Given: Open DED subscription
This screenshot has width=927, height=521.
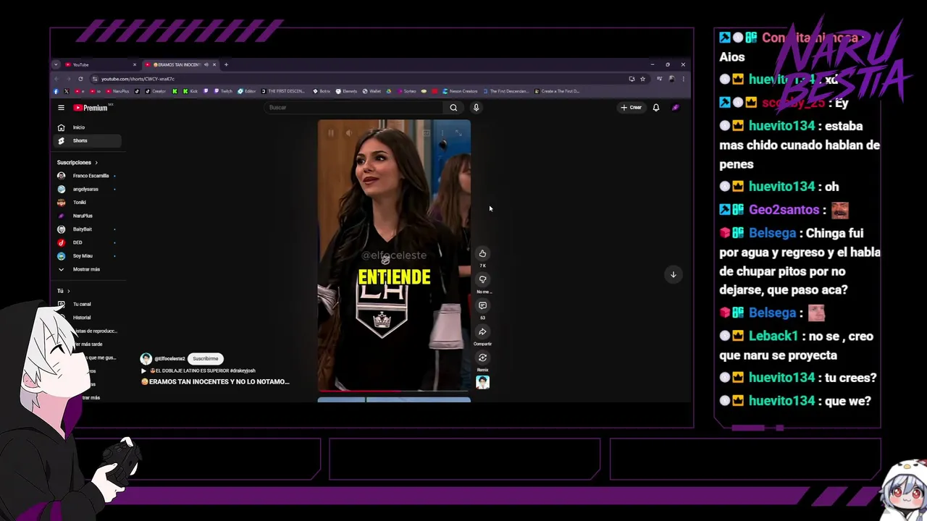Looking at the screenshot, I should click(87, 242).
